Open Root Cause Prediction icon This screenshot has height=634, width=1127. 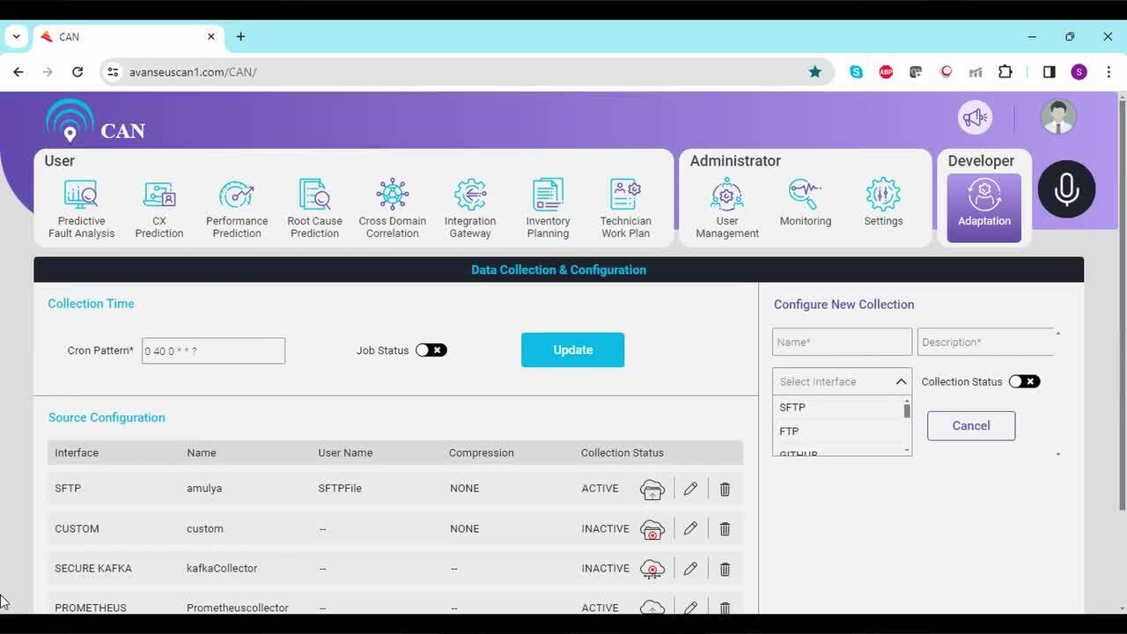pos(314,209)
